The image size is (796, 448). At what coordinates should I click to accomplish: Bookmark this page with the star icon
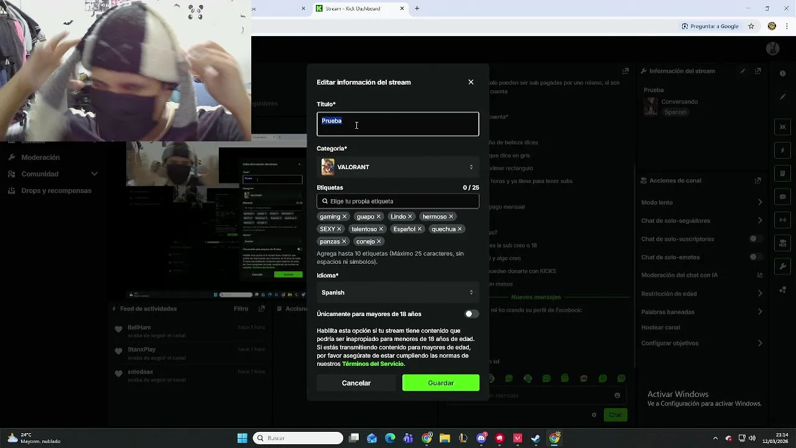[751, 26]
